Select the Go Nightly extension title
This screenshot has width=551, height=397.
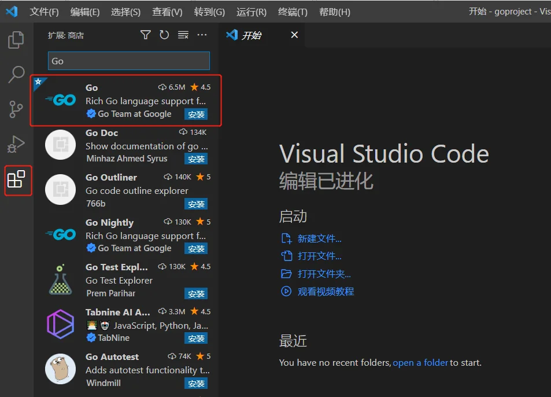click(x=109, y=223)
